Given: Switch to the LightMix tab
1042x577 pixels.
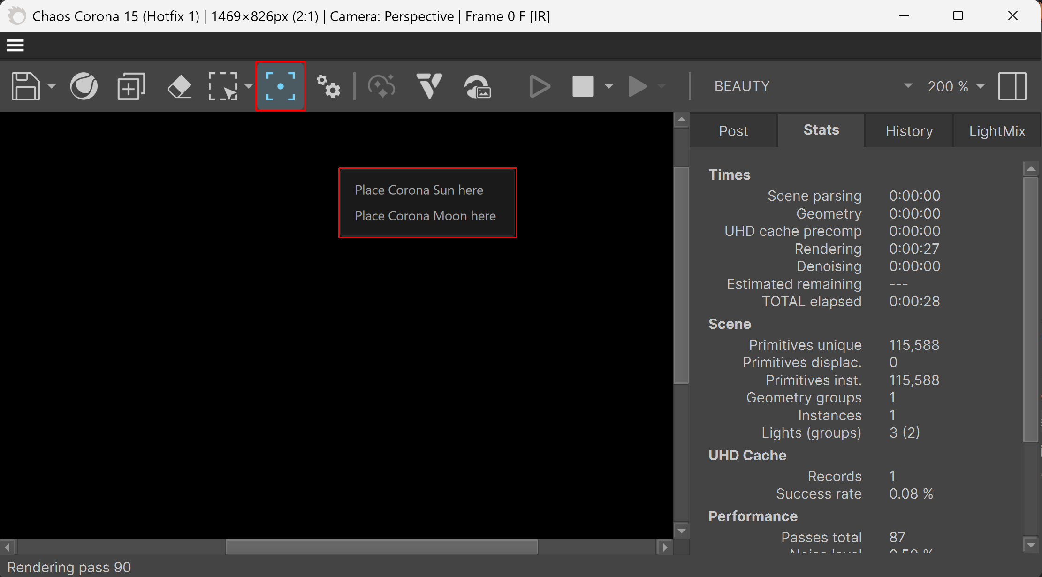Looking at the screenshot, I should pyautogui.click(x=997, y=131).
